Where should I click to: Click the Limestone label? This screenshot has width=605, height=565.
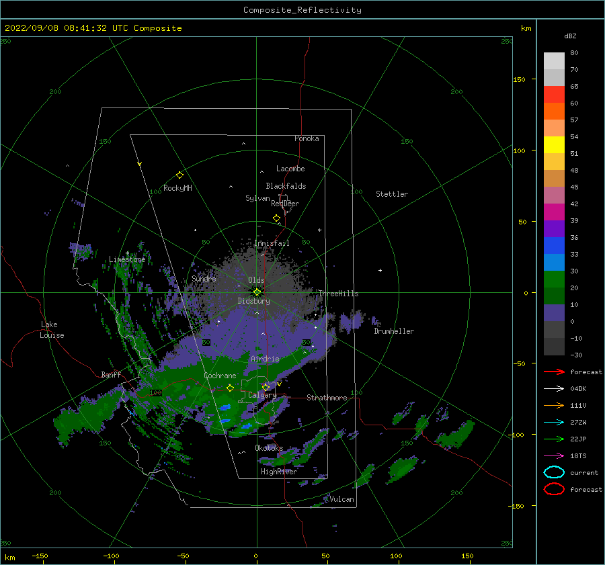127,259
